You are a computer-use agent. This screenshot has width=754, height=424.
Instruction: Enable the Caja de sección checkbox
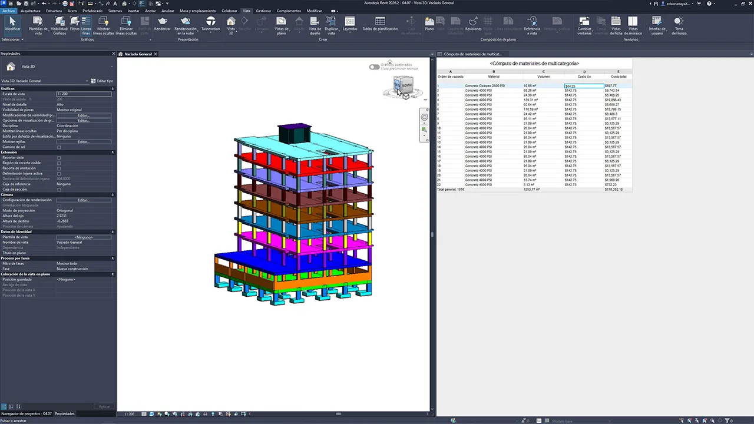point(59,190)
